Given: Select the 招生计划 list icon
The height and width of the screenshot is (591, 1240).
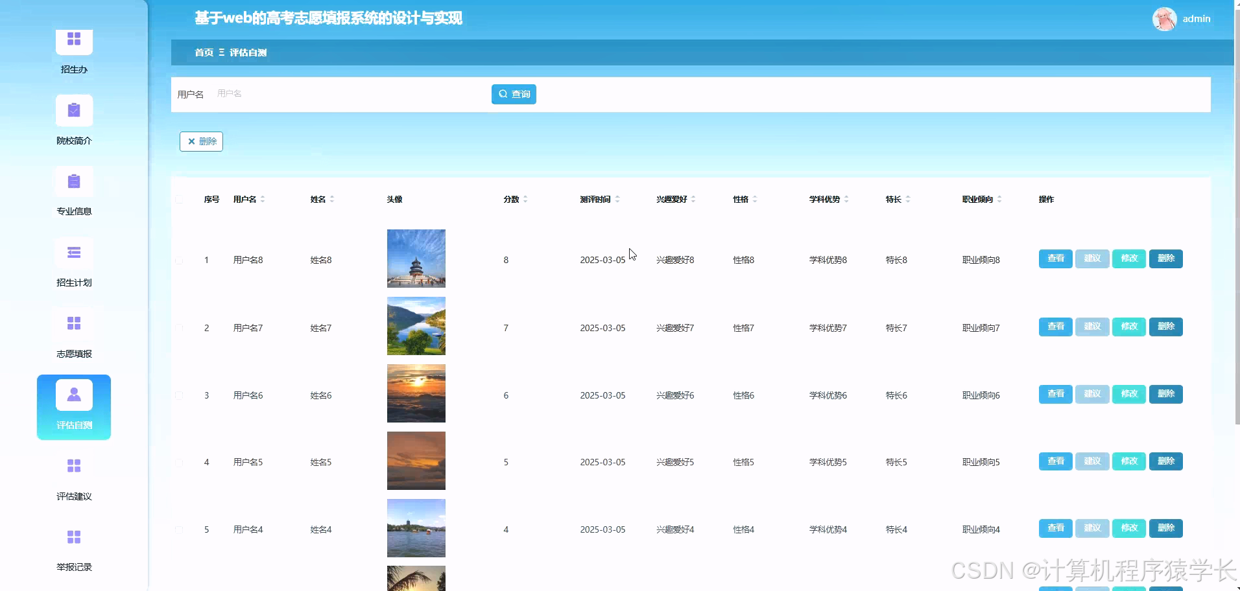Looking at the screenshot, I should click(73, 252).
